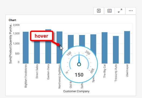Click the Chart title text
Viewport: 142px width, 98px height.
[x=12, y=20]
